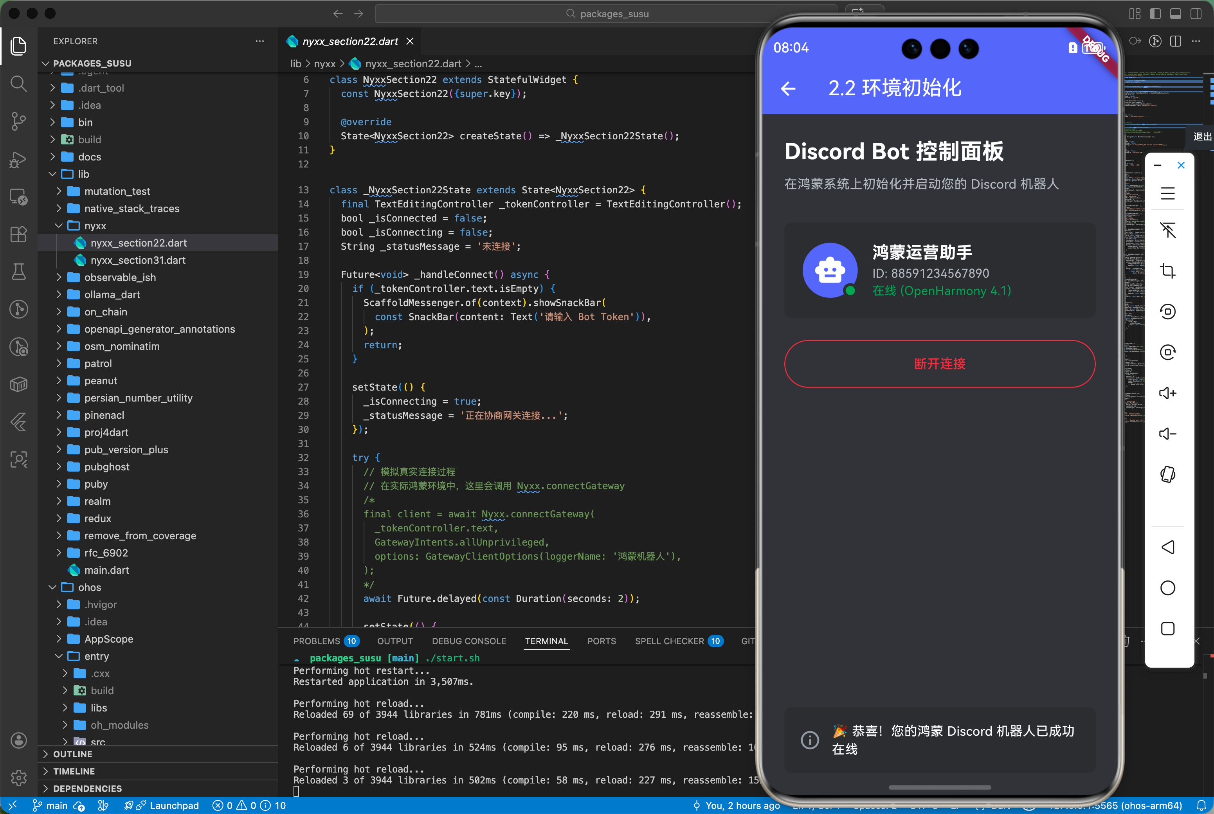1214x814 pixels.
Task: Click the emulator back triangle button
Action: click(1167, 547)
